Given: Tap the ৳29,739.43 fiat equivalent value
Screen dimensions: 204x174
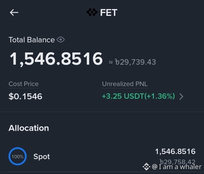Looking at the screenshot, I should click(x=135, y=62).
